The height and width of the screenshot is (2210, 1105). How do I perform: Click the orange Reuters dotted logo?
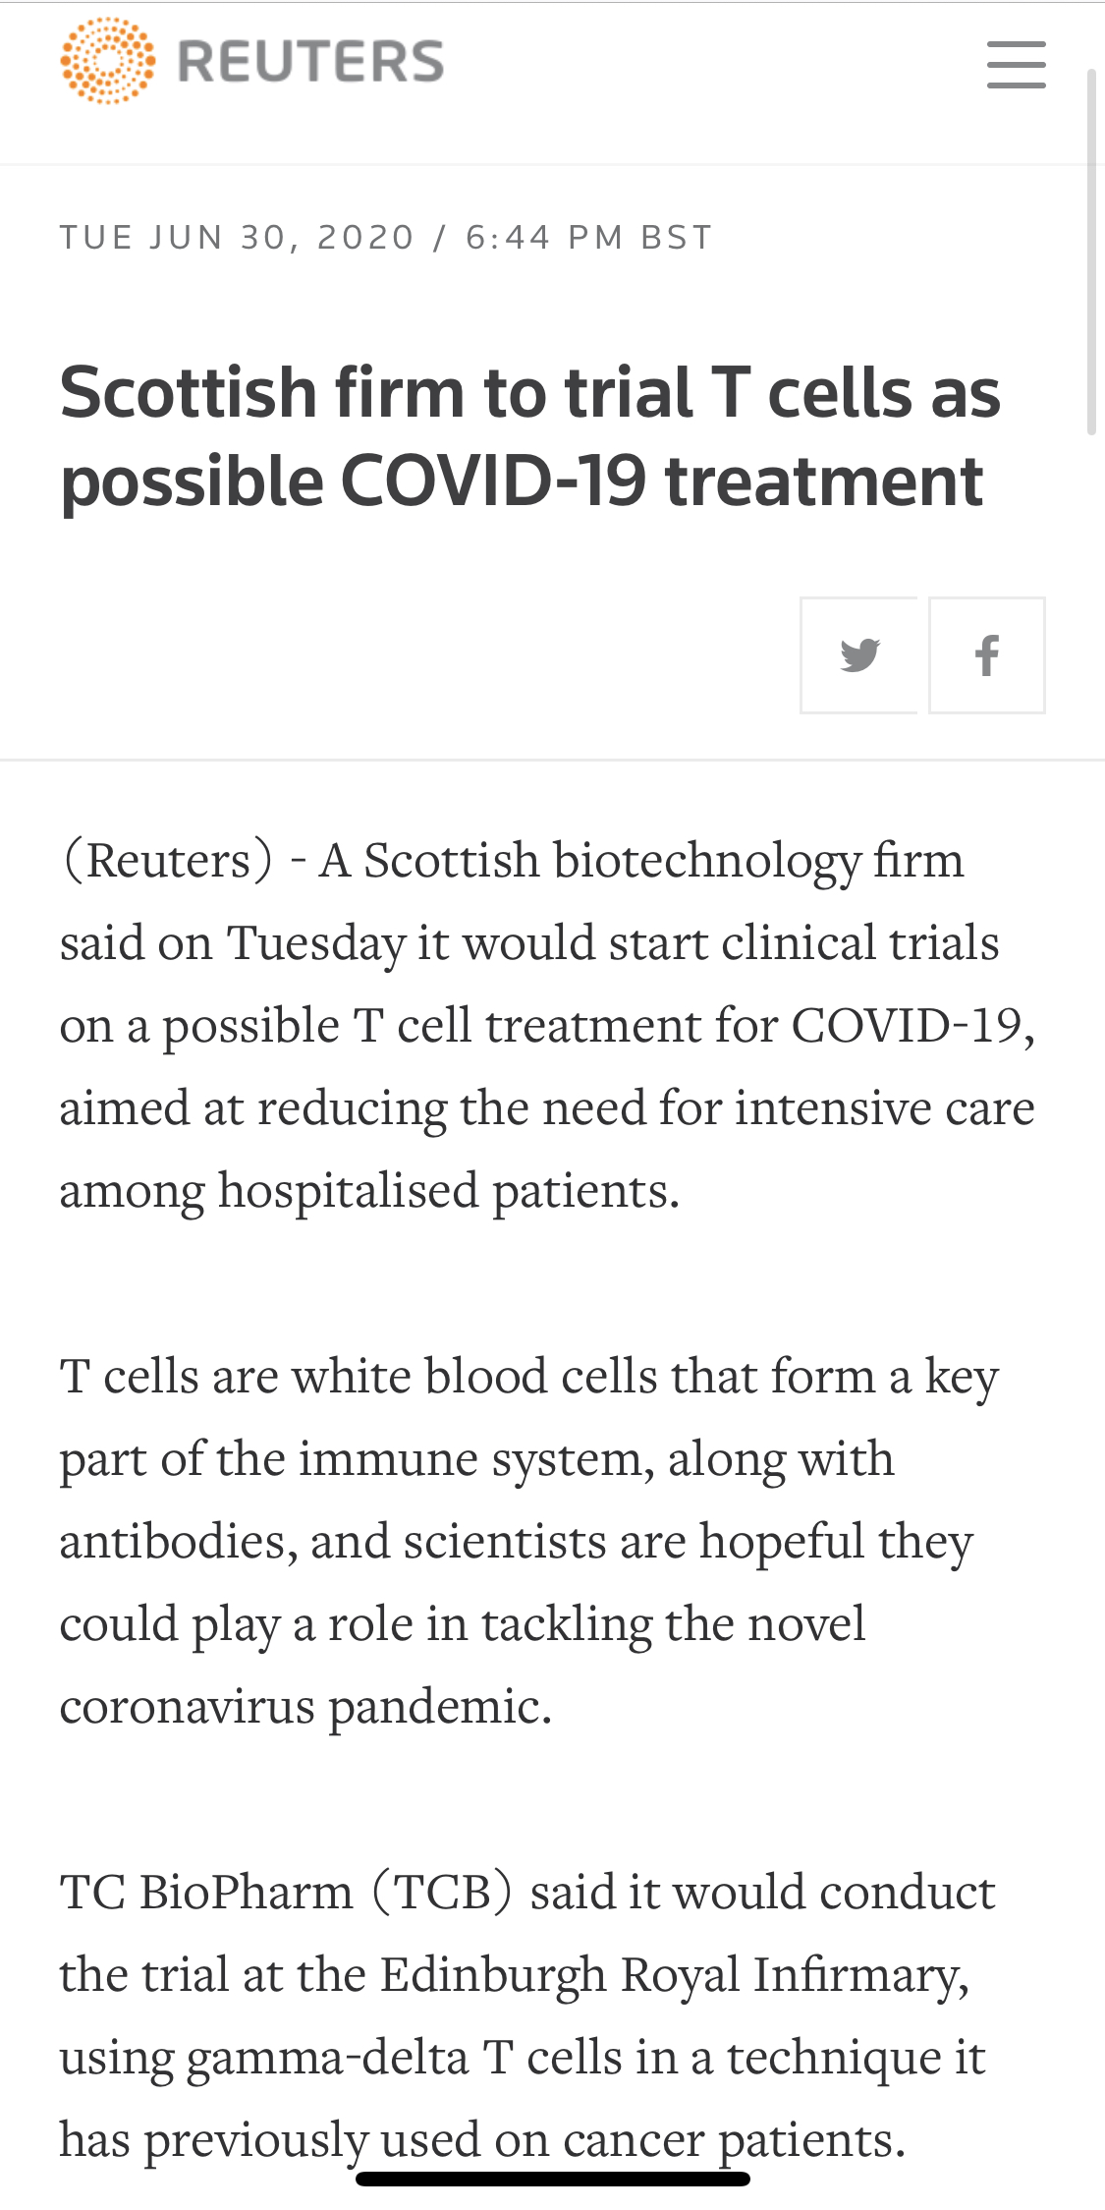pos(108,61)
